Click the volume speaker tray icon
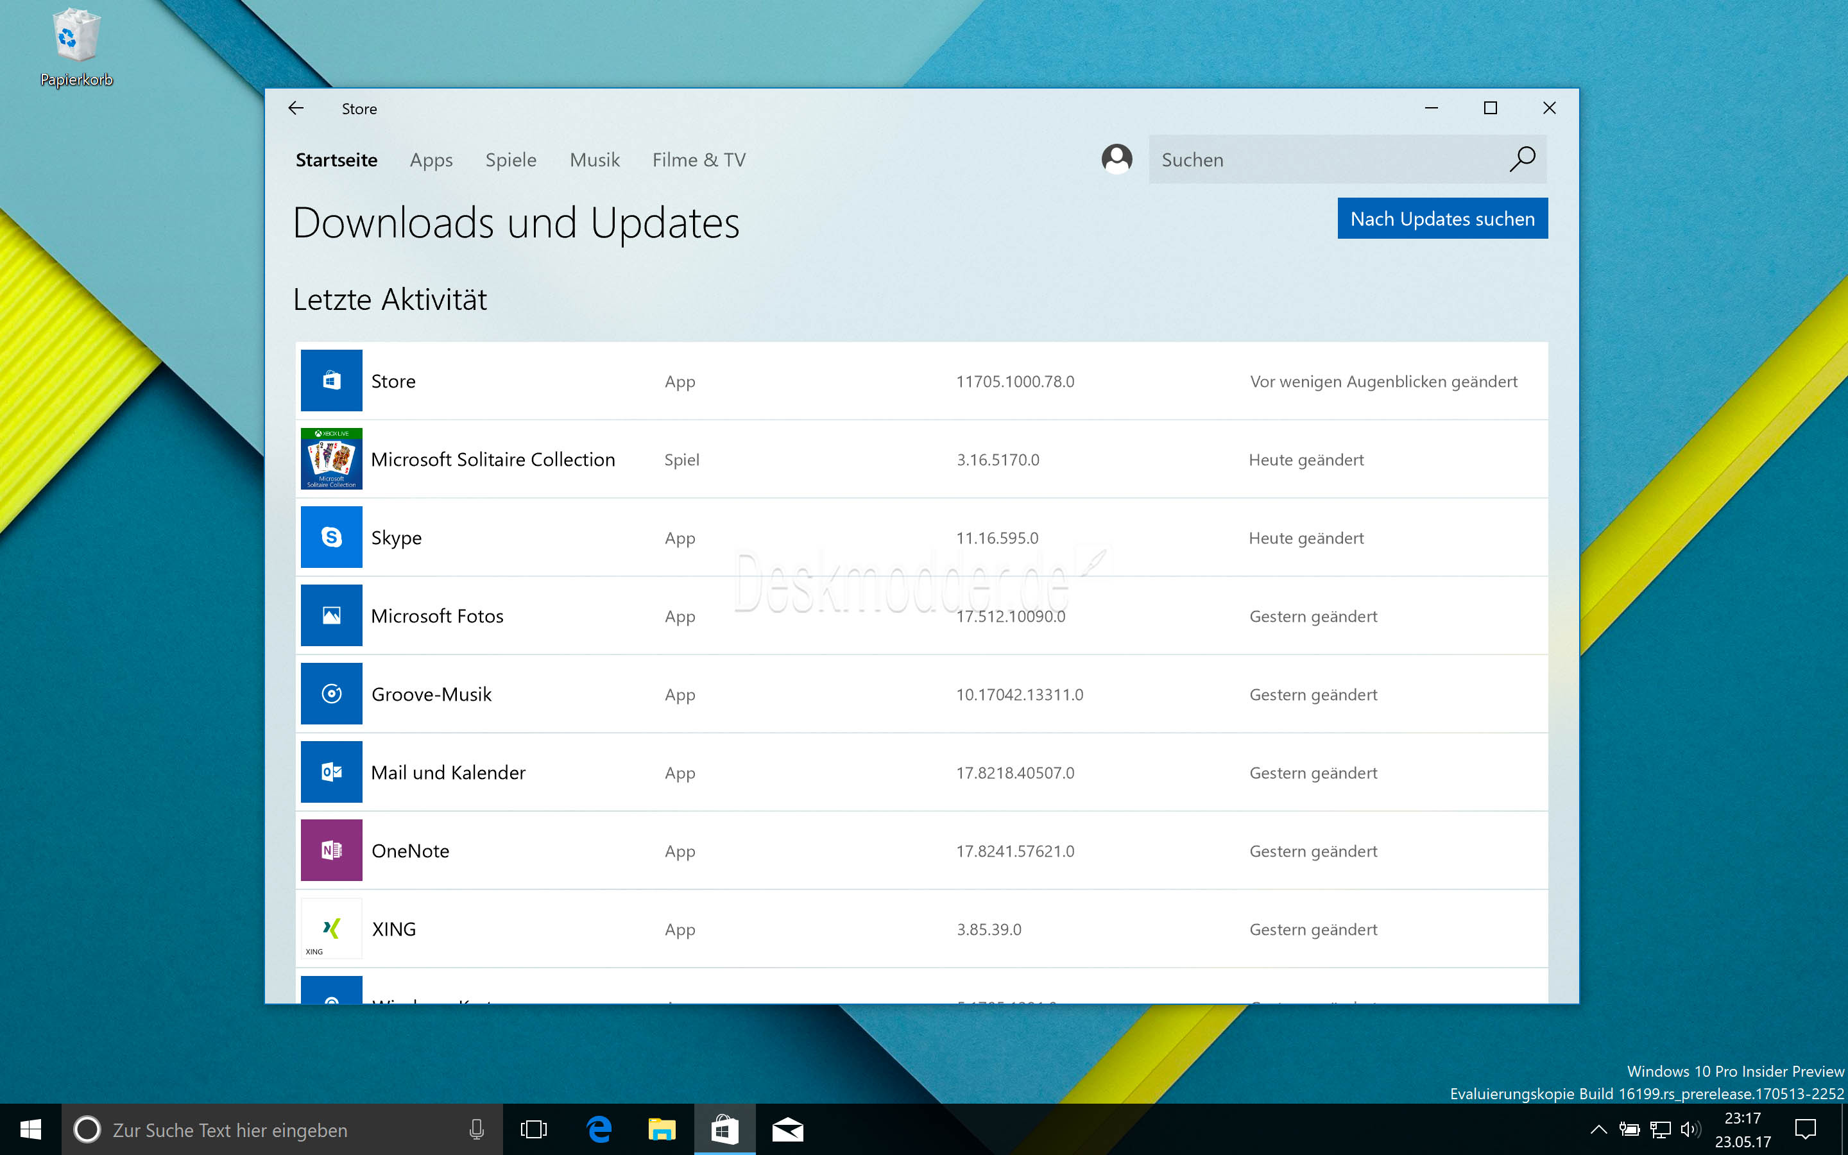 1691,1130
